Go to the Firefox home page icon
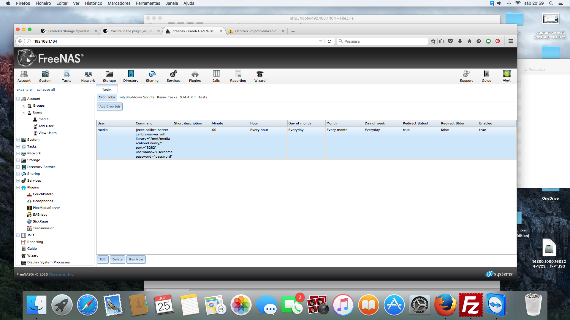The image size is (570, 320). point(469,41)
